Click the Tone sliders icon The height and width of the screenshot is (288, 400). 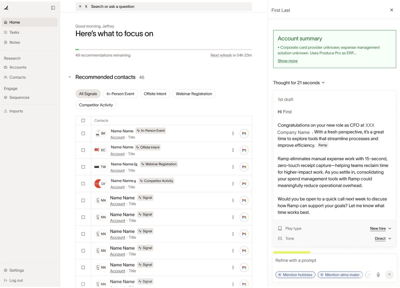click(280, 238)
